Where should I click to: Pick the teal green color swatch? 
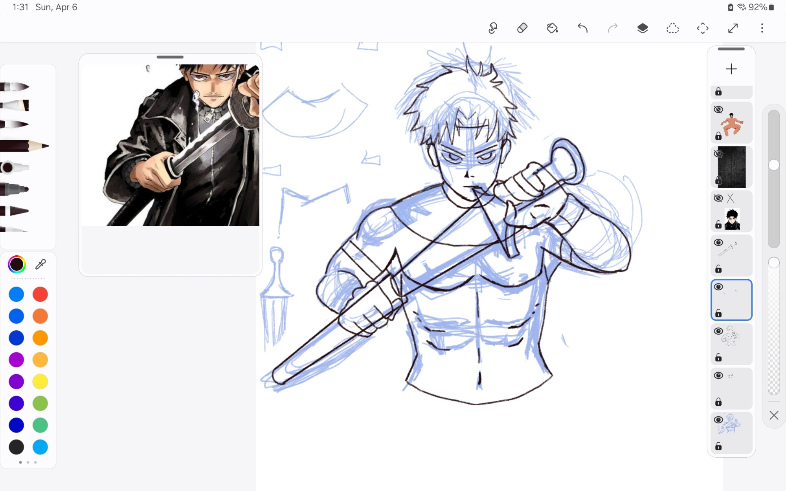tap(40, 425)
